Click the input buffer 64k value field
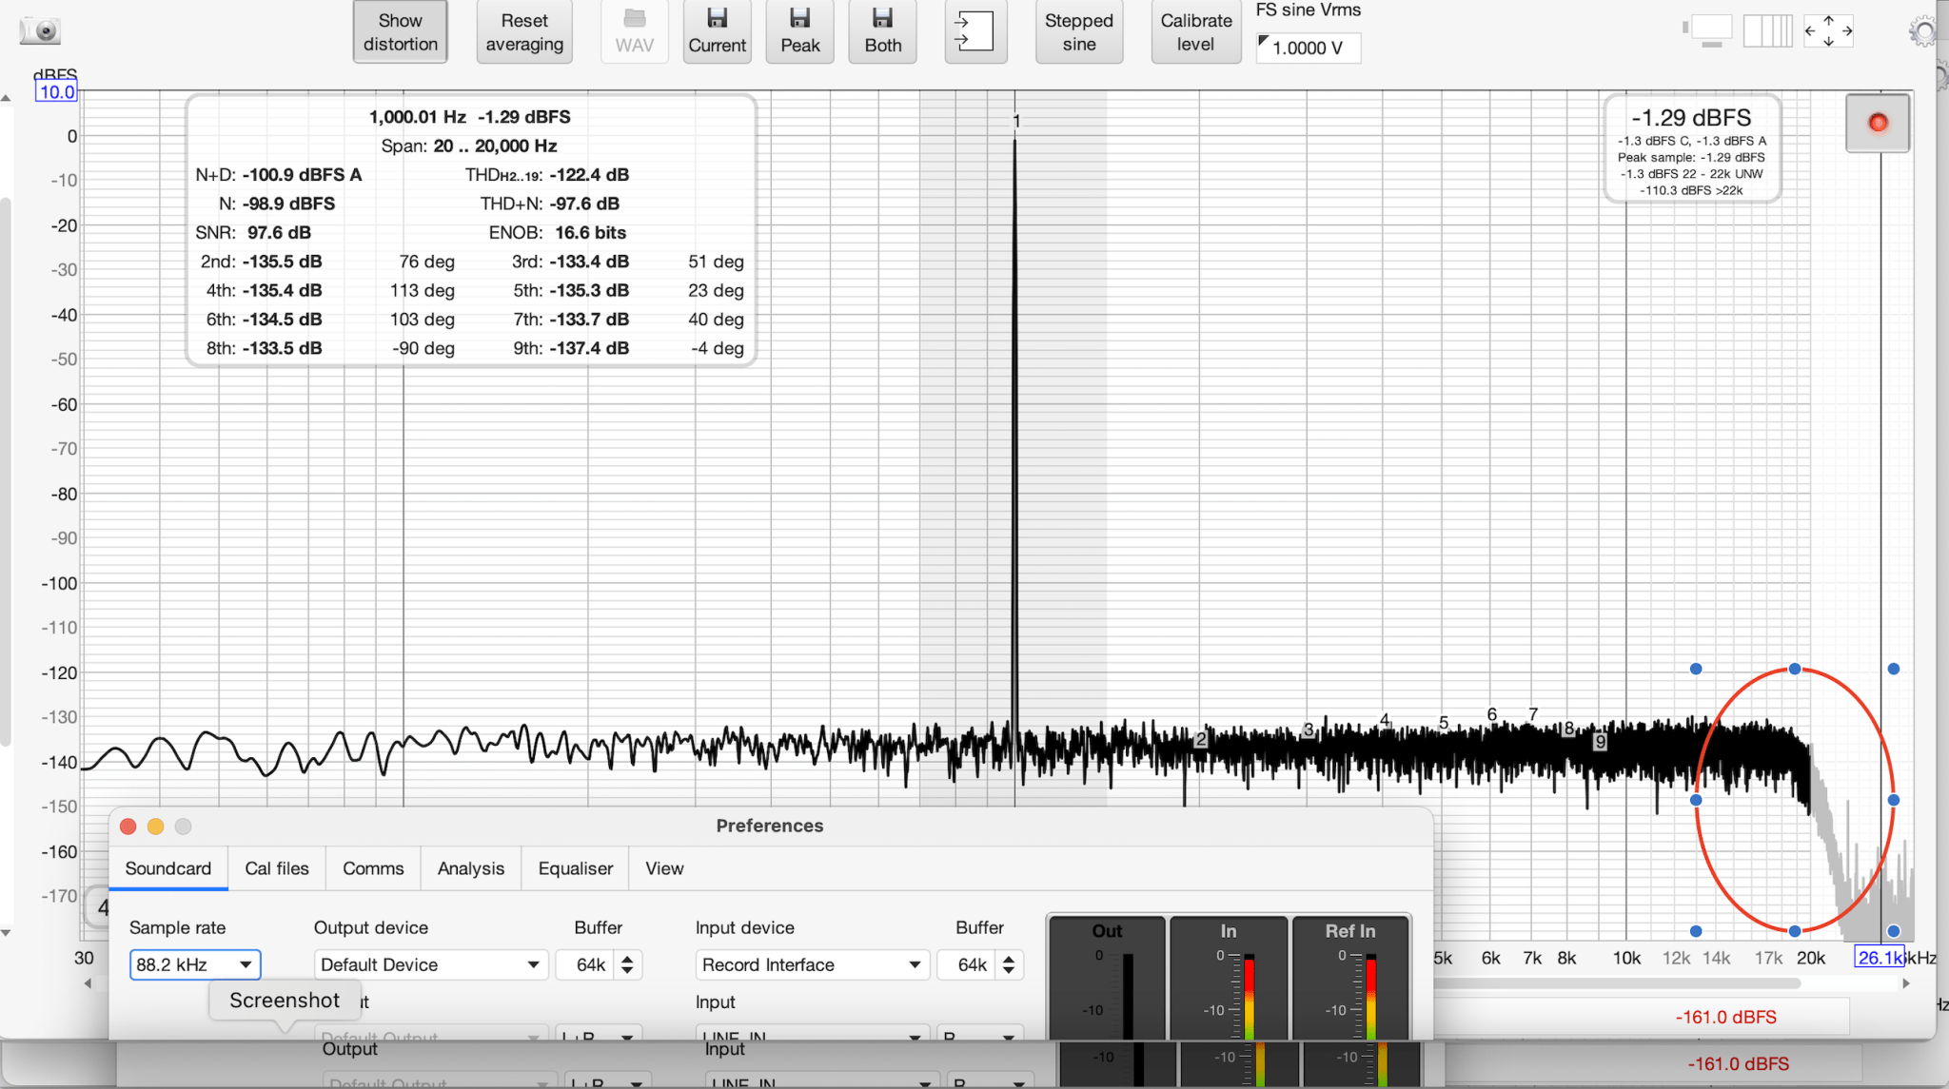The image size is (1949, 1089). pyautogui.click(x=969, y=964)
